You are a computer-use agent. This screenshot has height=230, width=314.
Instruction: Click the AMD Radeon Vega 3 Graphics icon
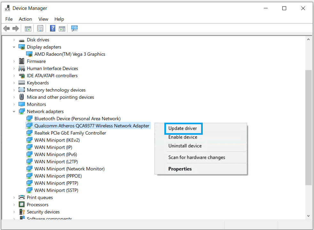[x=29, y=54]
